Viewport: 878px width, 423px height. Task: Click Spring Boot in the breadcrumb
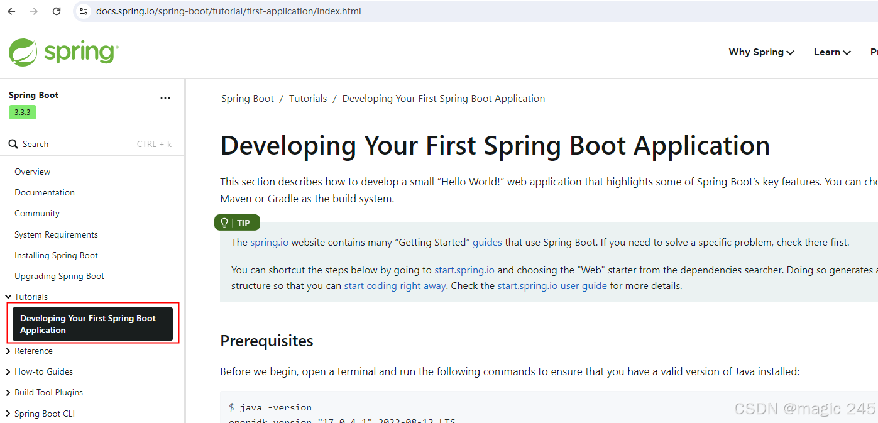coord(248,99)
